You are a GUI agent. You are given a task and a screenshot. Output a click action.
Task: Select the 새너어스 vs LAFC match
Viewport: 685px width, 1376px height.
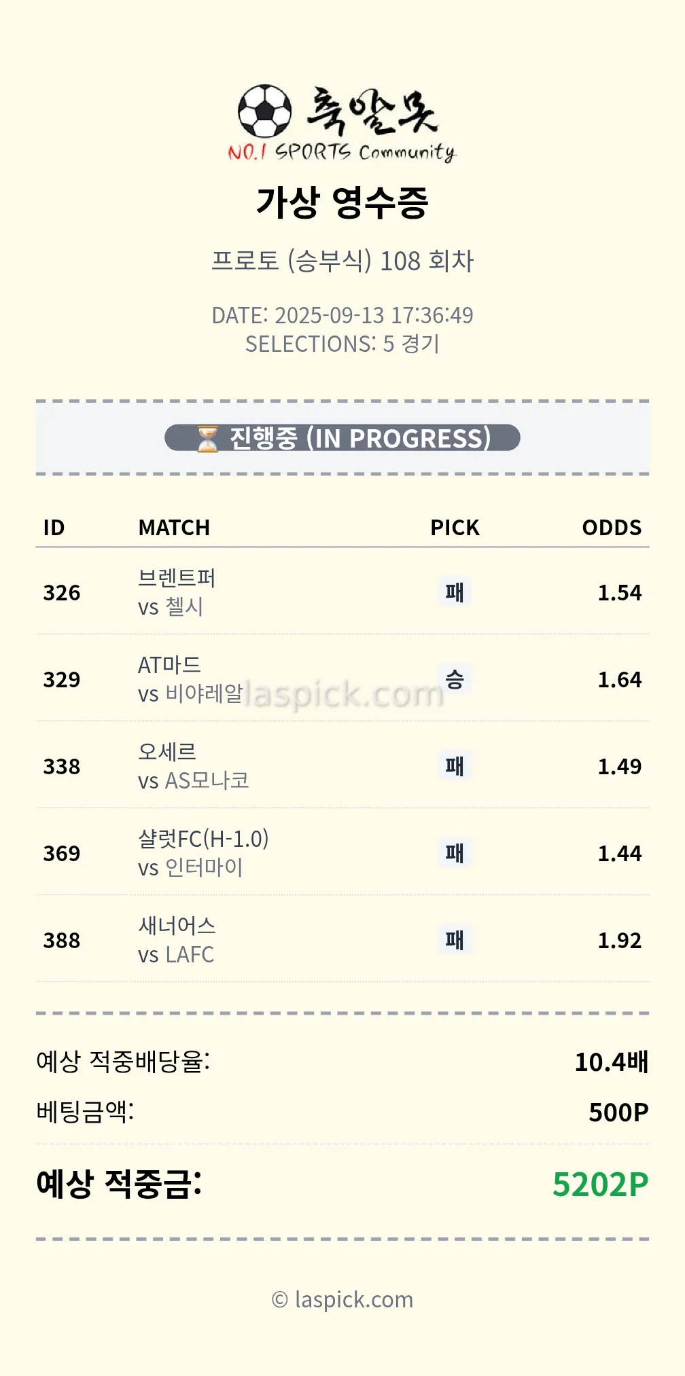point(177,940)
